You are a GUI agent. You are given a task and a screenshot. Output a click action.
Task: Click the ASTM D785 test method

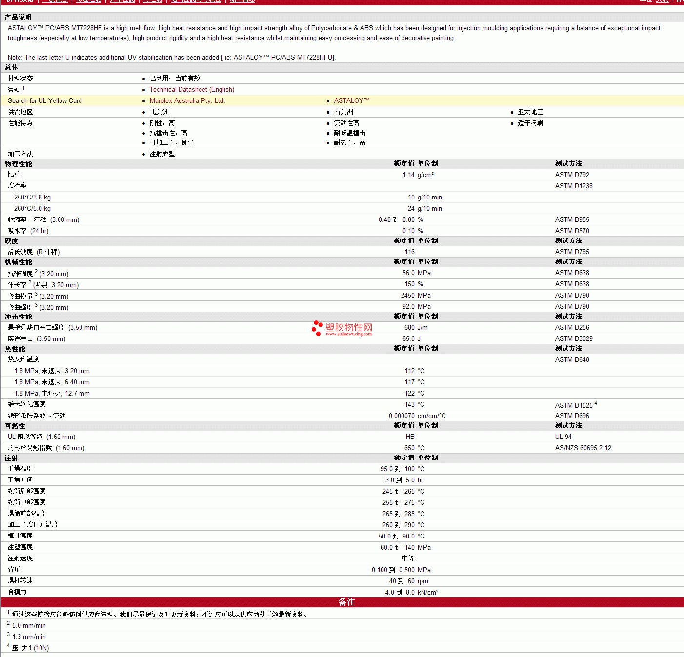[572, 252]
